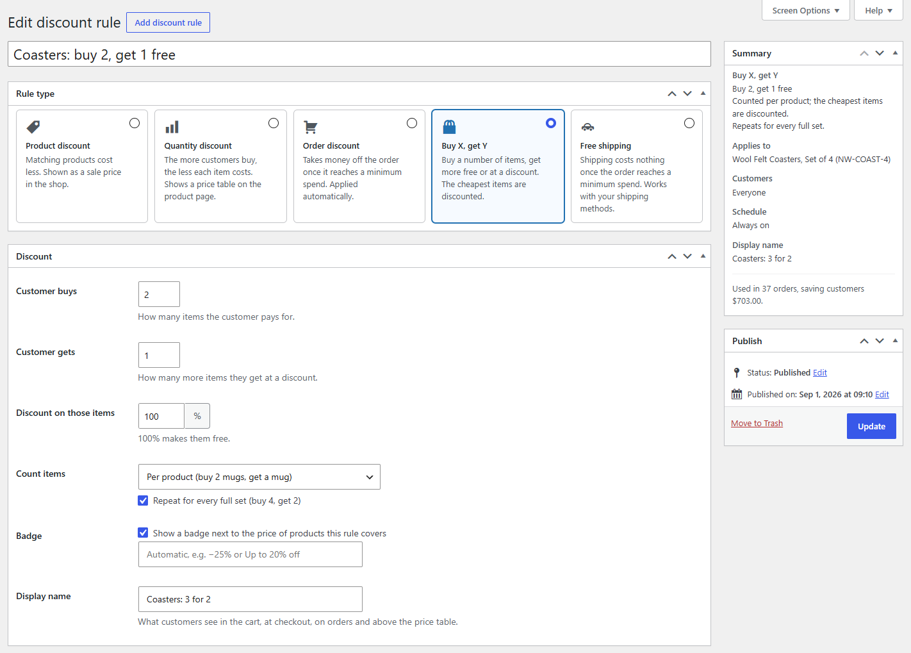Click the Update button

tap(871, 426)
